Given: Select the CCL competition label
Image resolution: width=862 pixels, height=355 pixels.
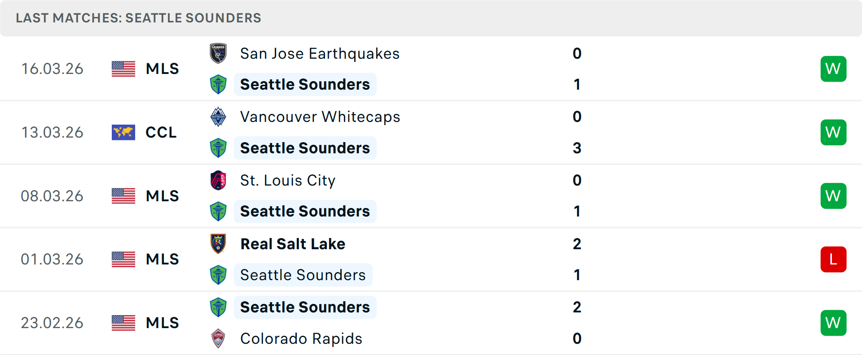Looking at the screenshot, I should coord(161,132).
